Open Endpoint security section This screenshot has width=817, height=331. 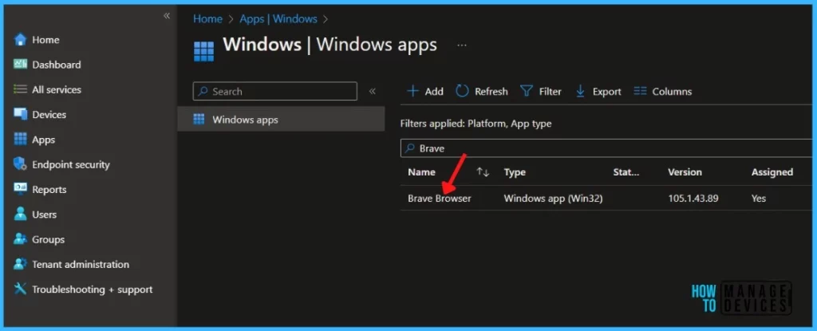point(62,165)
